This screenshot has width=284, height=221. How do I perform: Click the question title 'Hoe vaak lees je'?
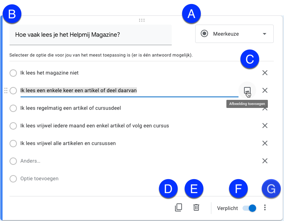click(91, 35)
